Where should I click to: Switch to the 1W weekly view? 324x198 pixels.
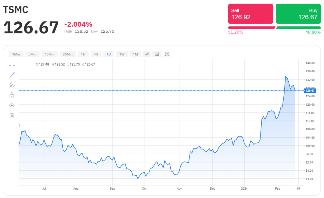122,54
